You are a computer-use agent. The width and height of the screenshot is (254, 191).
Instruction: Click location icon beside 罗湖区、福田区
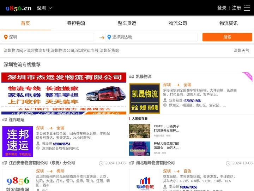click(x=165, y=105)
